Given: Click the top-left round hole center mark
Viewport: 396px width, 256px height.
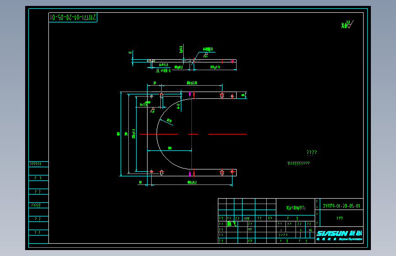Looking at the screenshot, I should coord(151,96).
